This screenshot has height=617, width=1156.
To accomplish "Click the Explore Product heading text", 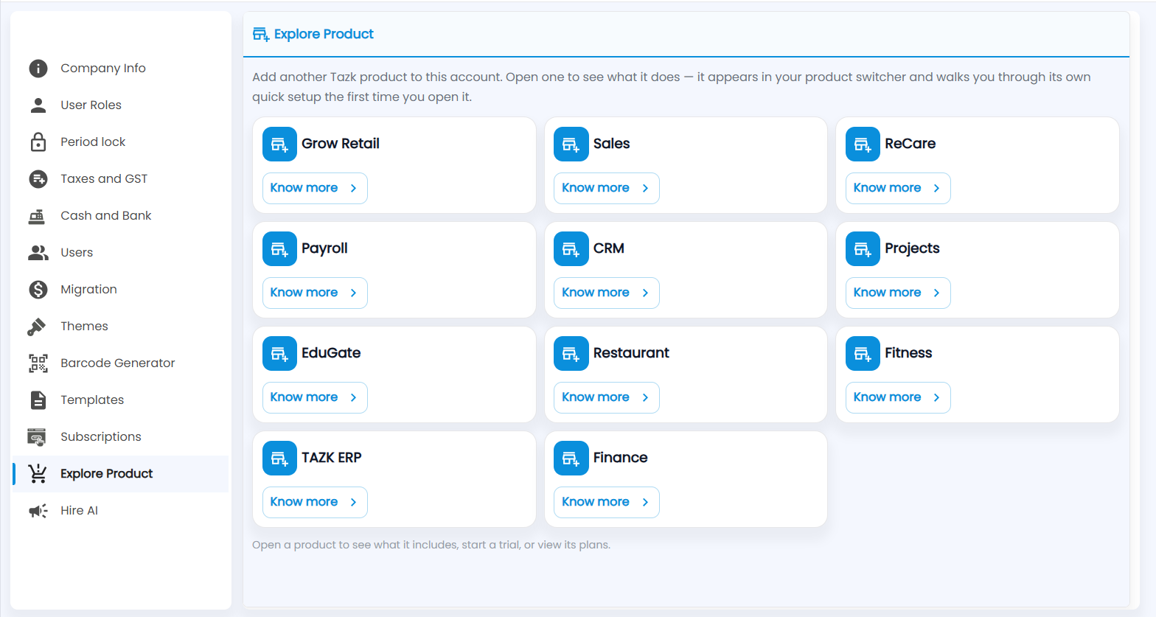I will (324, 34).
